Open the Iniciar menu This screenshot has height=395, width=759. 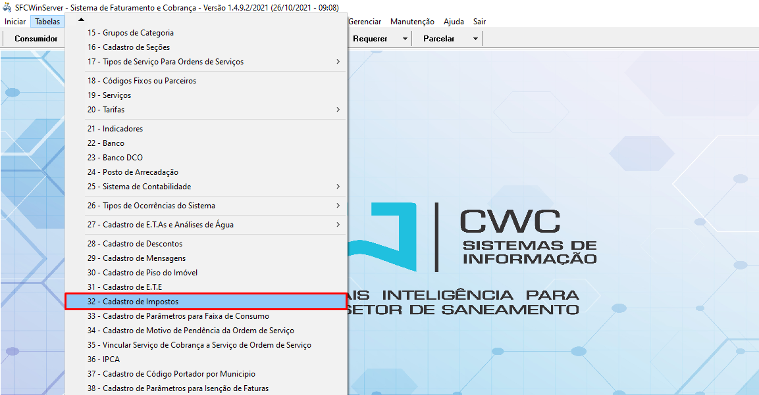[x=15, y=22]
